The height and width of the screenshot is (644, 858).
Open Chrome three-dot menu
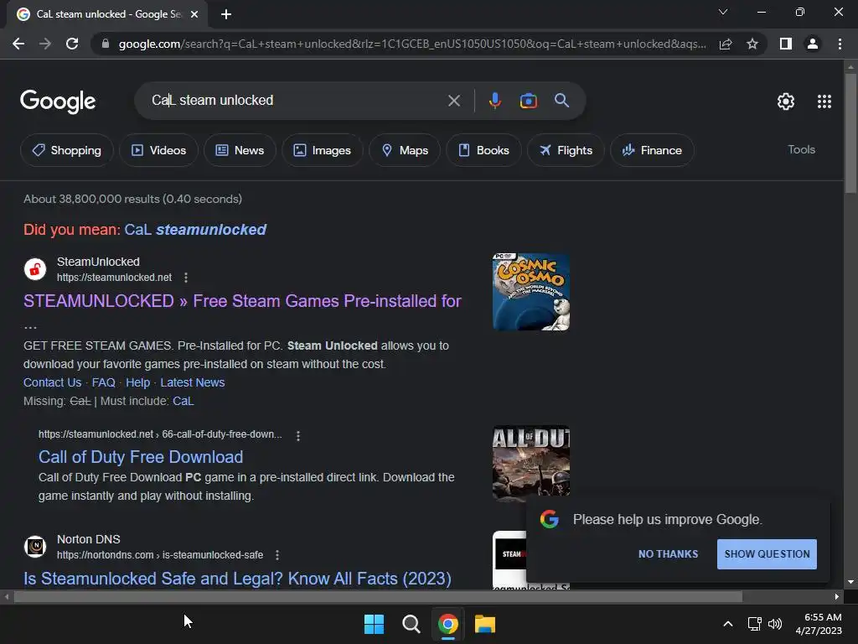coord(840,44)
